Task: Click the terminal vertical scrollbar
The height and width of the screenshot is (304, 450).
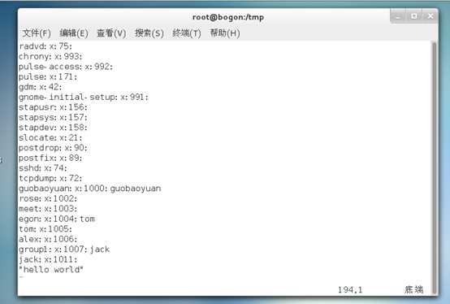Action: coord(435,168)
